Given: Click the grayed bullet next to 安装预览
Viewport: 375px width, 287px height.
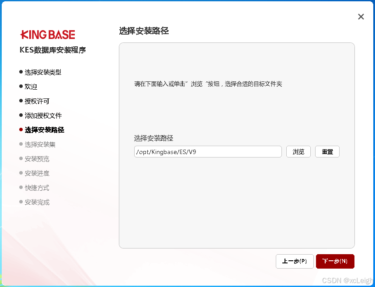Looking at the screenshot, I should click(21, 159).
